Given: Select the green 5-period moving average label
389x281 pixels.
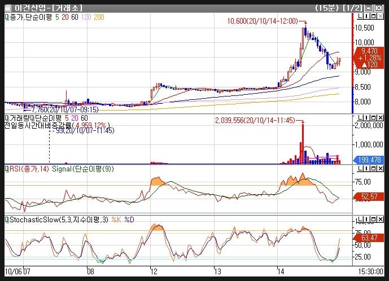Looking at the screenshot, I should point(58,17).
